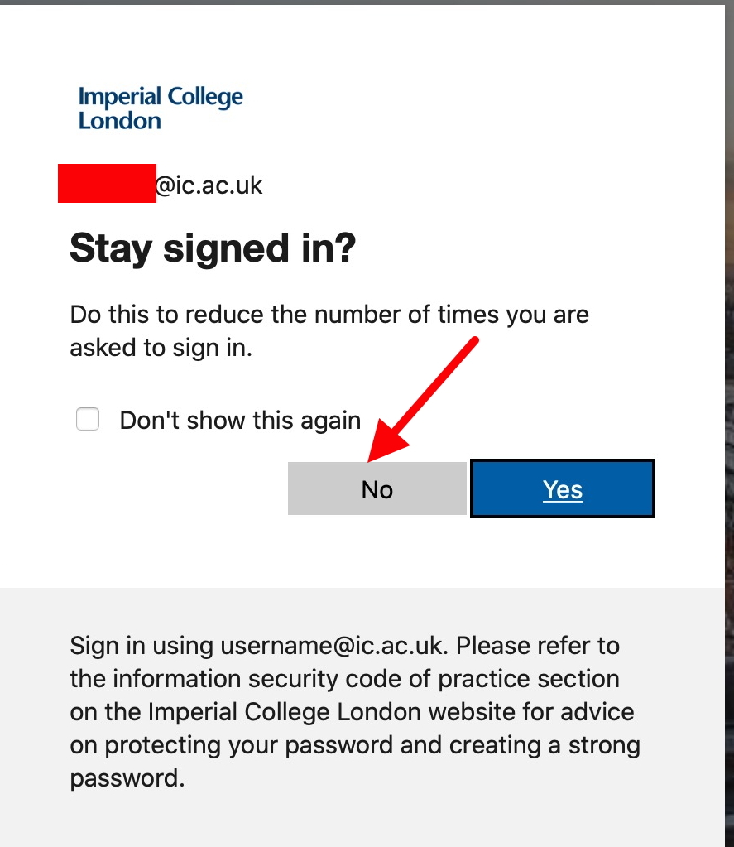Click the word "London" in the logo
Screen dimensions: 734x847
coord(119,121)
